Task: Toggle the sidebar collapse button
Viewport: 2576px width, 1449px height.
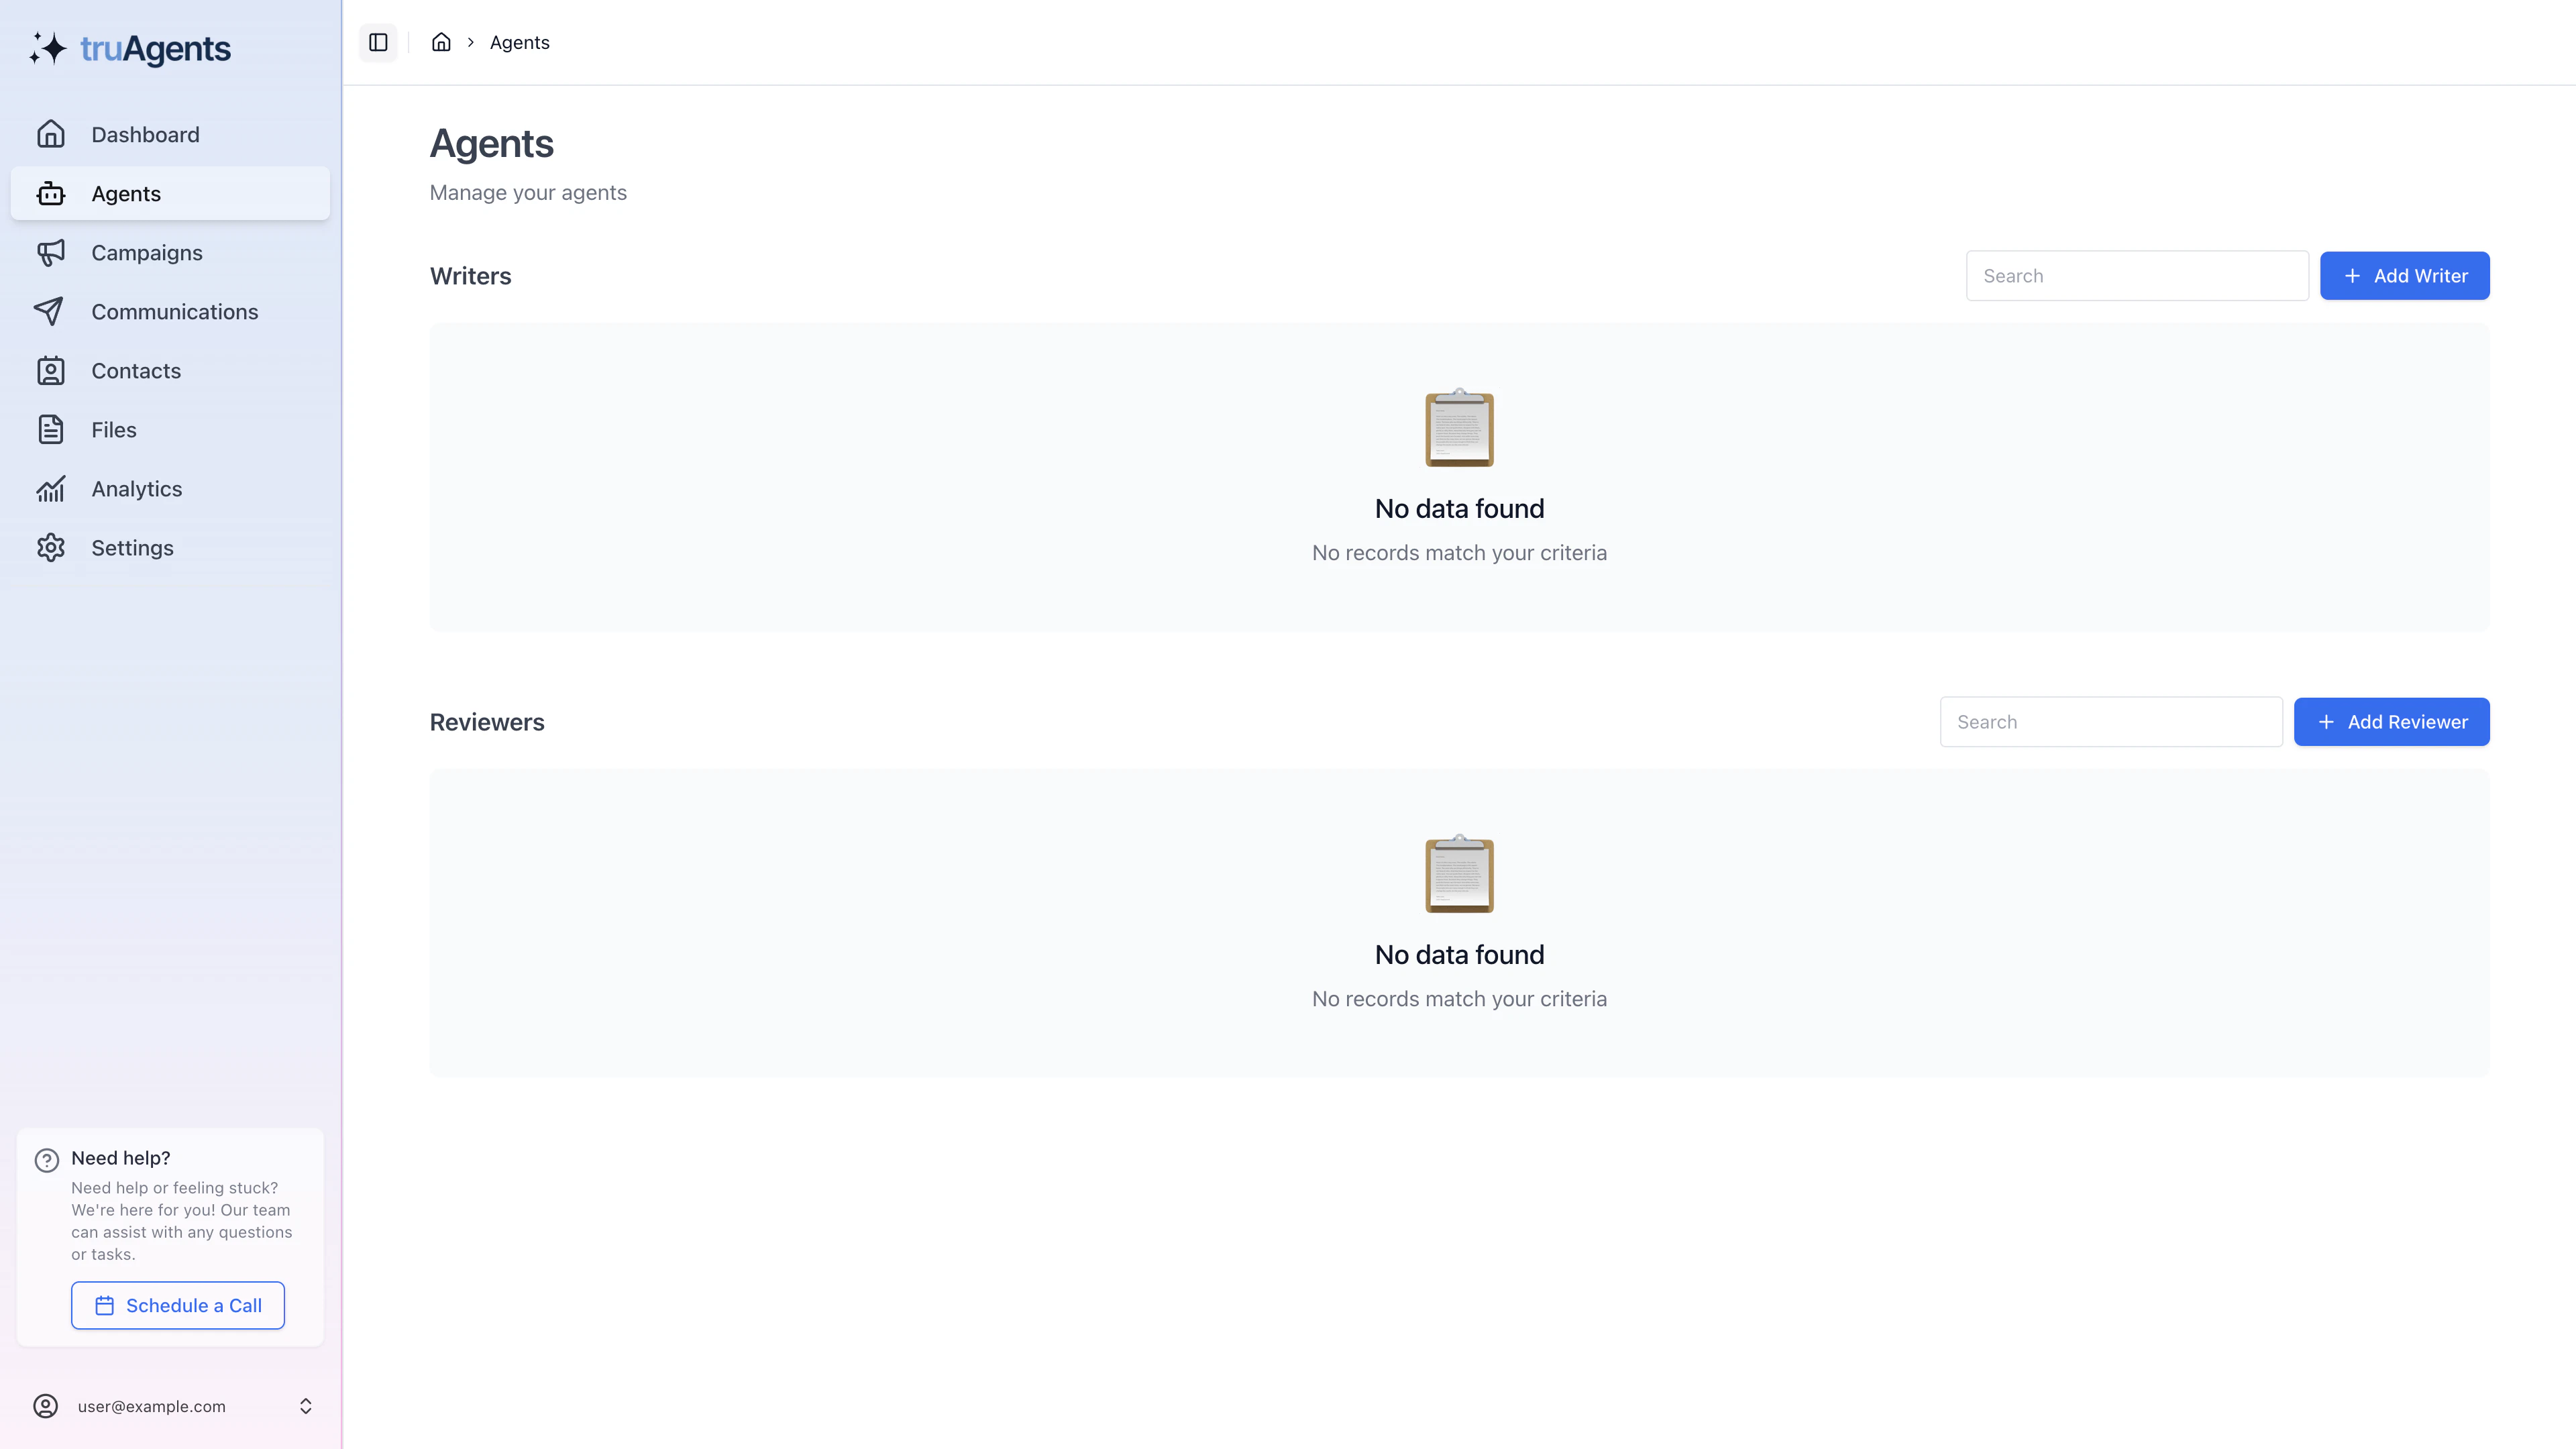Action: (x=378, y=42)
